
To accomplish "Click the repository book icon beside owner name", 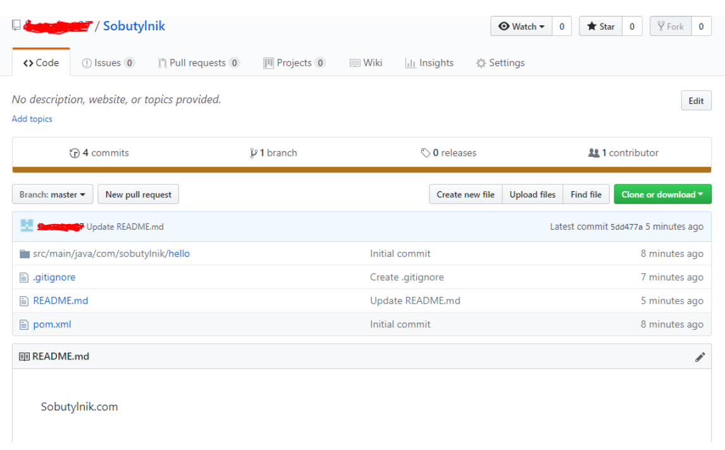I will tap(16, 25).
